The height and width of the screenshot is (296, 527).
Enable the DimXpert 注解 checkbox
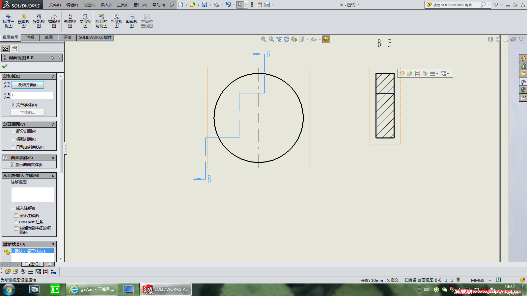pos(16,222)
